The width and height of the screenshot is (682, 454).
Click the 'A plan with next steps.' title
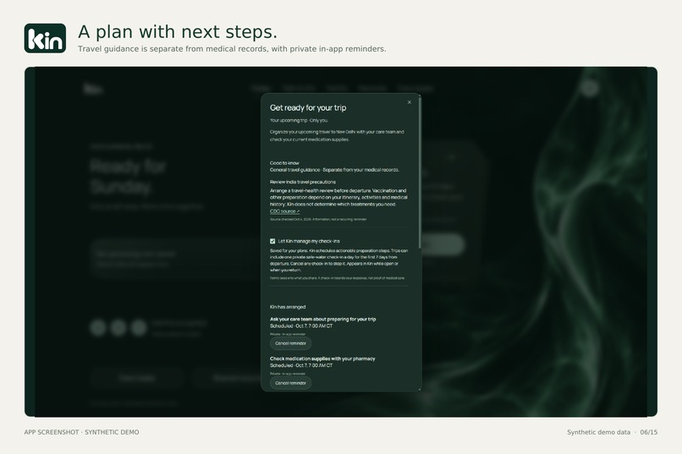click(178, 32)
